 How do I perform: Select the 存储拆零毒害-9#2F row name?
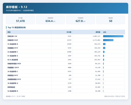(x=14, y=64)
